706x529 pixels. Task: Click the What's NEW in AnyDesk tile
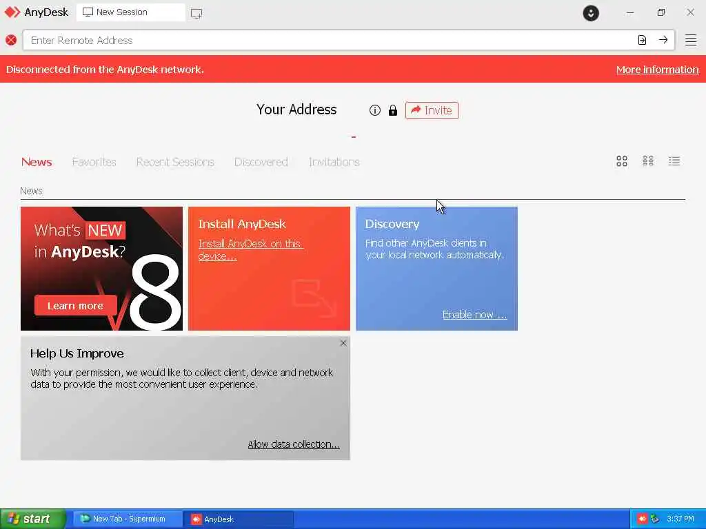[x=102, y=269]
